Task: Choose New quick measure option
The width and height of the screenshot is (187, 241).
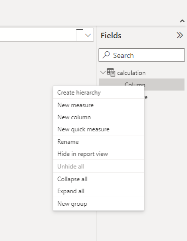Action: [x=99, y=129]
